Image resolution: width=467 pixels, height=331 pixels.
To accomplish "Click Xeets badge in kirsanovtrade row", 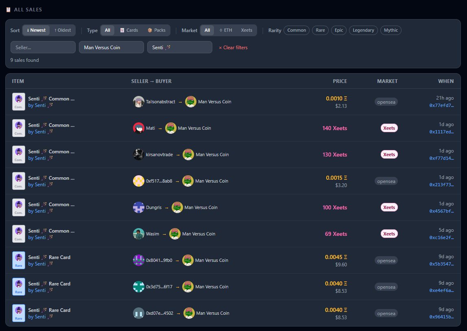I will coord(389,155).
